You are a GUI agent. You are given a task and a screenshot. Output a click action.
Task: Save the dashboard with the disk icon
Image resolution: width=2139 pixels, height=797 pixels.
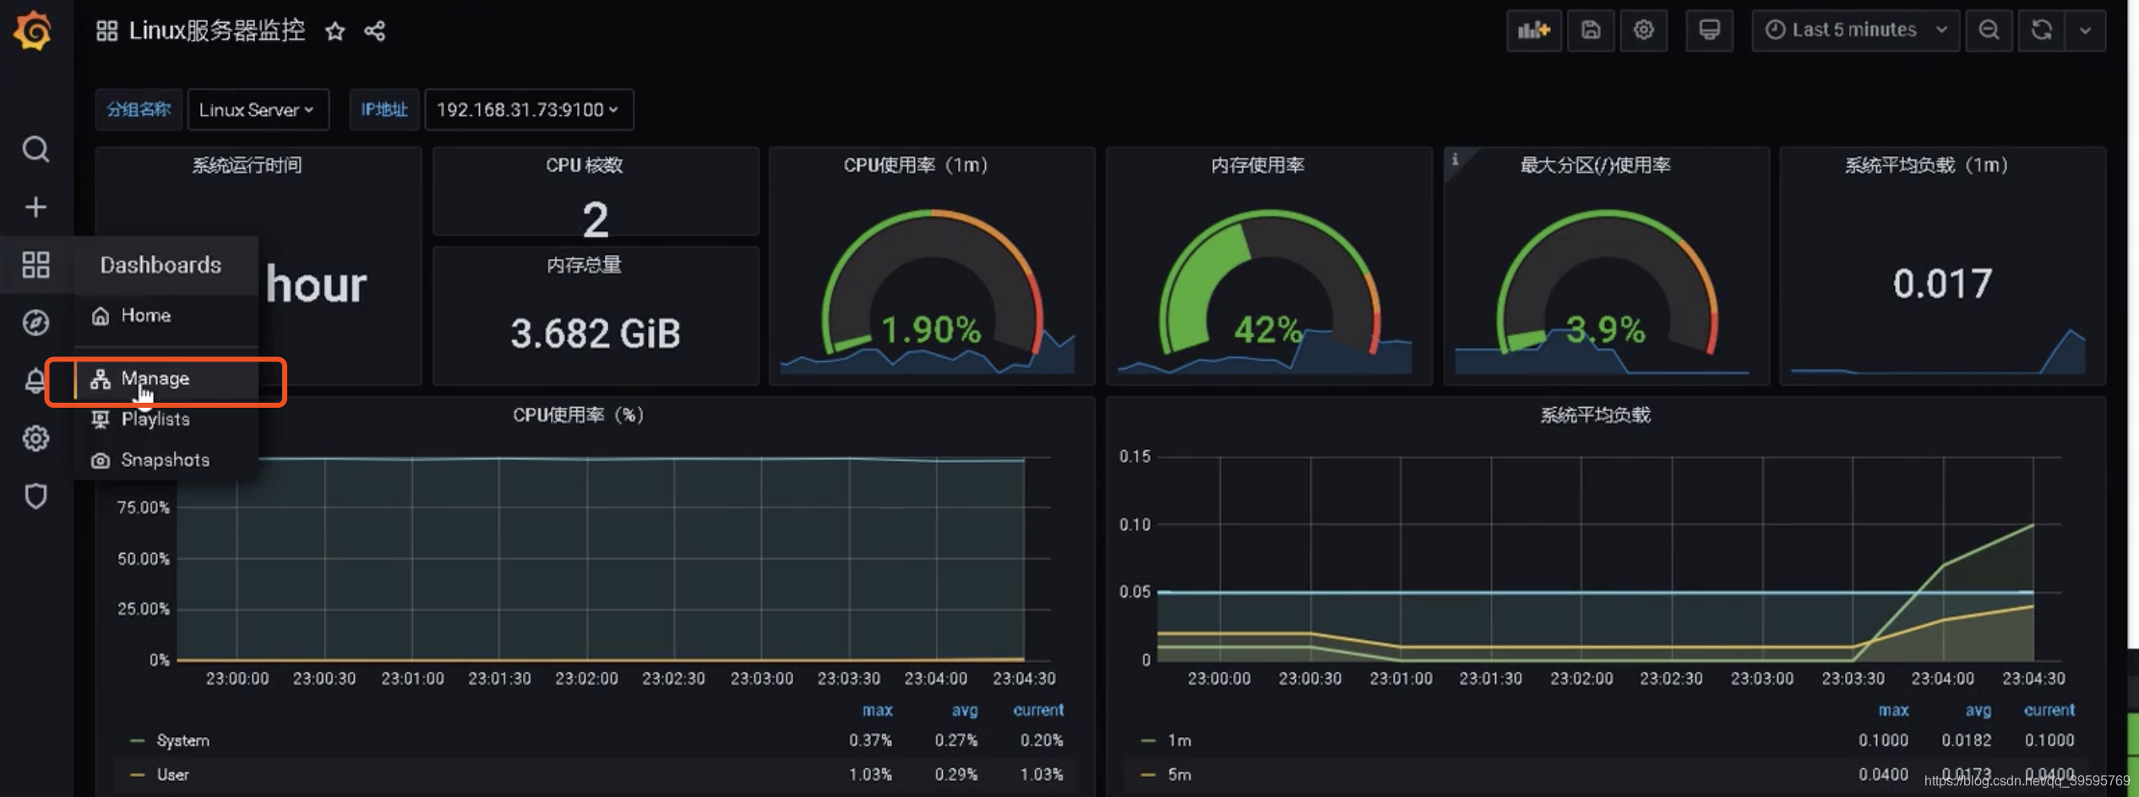pos(1591,30)
